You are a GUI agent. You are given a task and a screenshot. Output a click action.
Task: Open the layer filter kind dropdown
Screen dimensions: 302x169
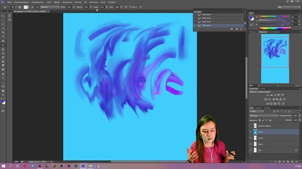[x=256, y=111]
